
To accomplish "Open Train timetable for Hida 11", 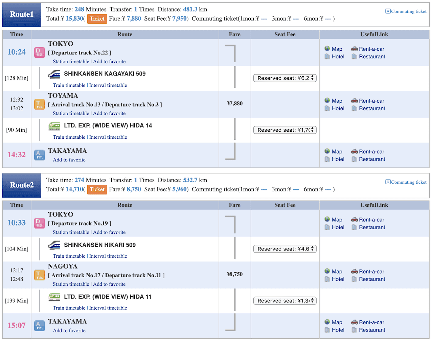I will coord(69,308).
